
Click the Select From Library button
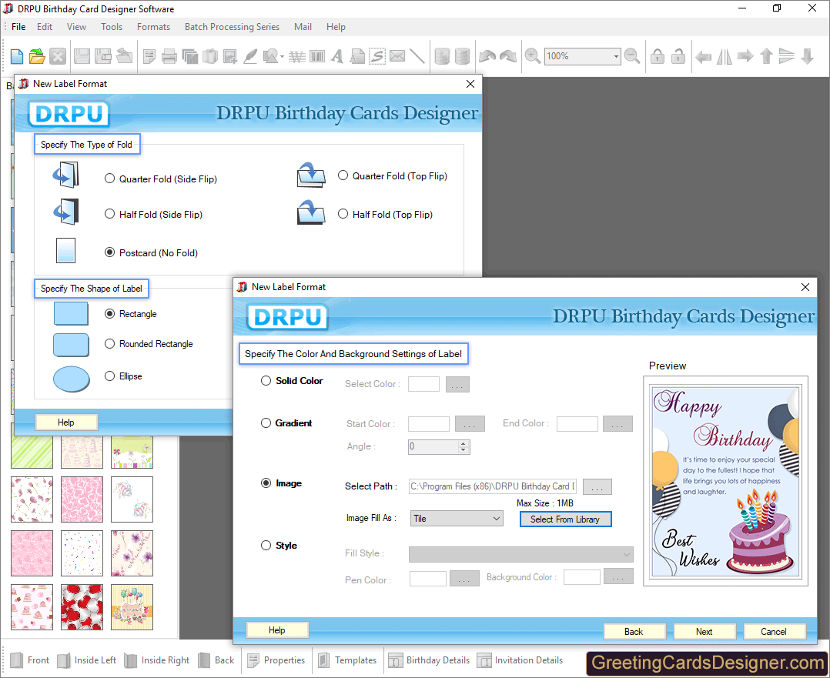(565, 519)
